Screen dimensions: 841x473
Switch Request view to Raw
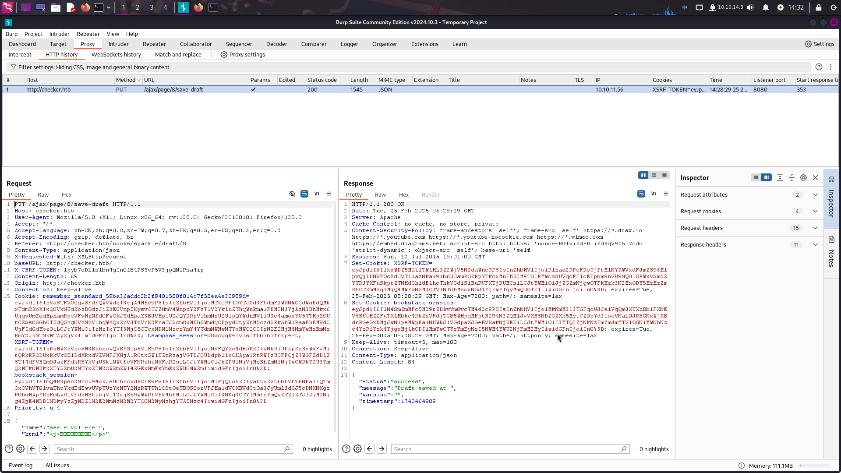[x=43, y=195]
